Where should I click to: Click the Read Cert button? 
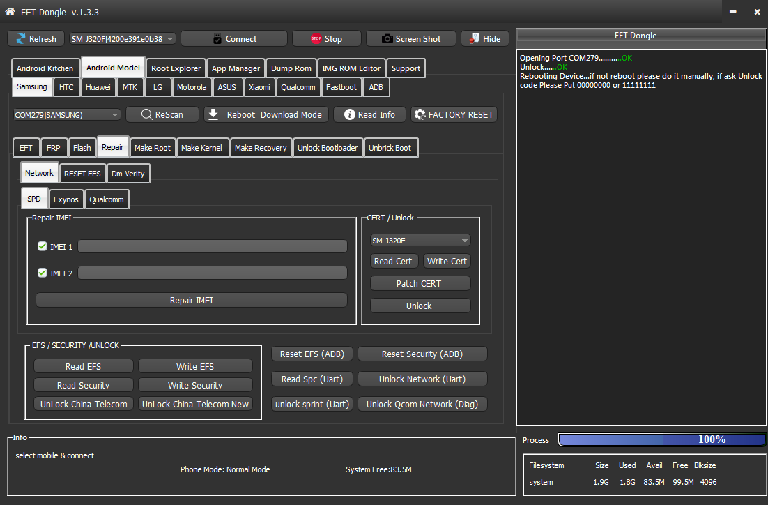tap(393, 262)
